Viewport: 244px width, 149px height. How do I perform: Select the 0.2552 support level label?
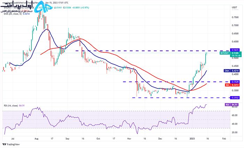tap(235, 97)
